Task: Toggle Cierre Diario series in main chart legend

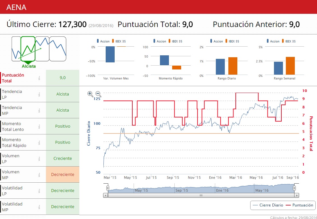Action: [268, 205]
